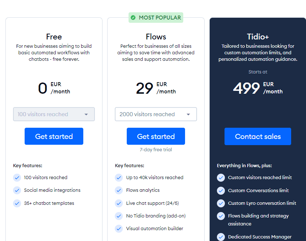Click checkmark icon beside Visual automation builder
The image size is (306, 241).
119,229
